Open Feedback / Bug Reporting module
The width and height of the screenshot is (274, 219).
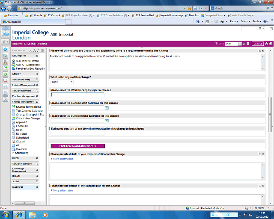tap(30, 68)
